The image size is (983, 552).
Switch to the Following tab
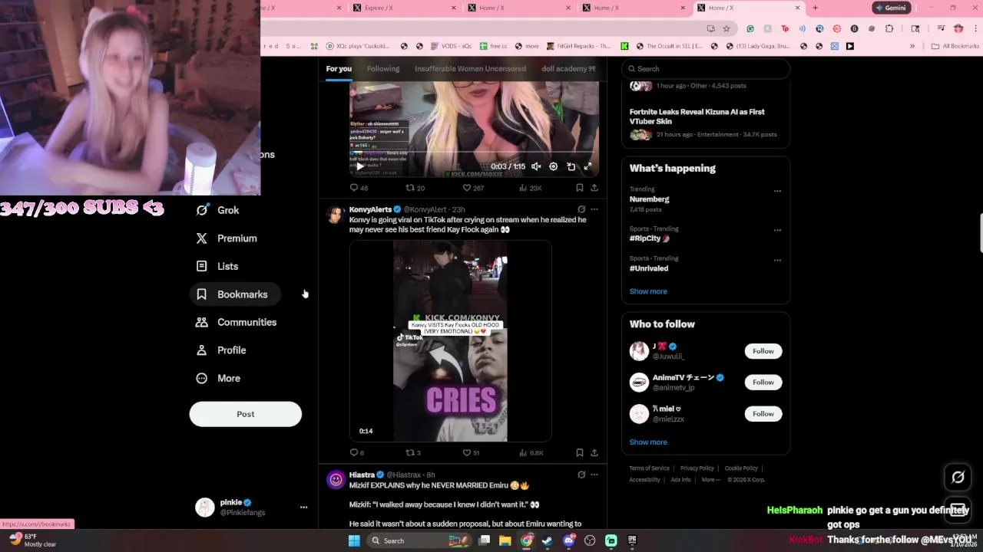(383, 69)
